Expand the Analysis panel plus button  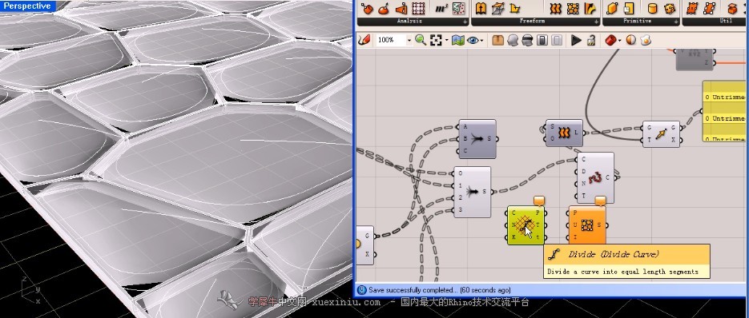point(465,22)
